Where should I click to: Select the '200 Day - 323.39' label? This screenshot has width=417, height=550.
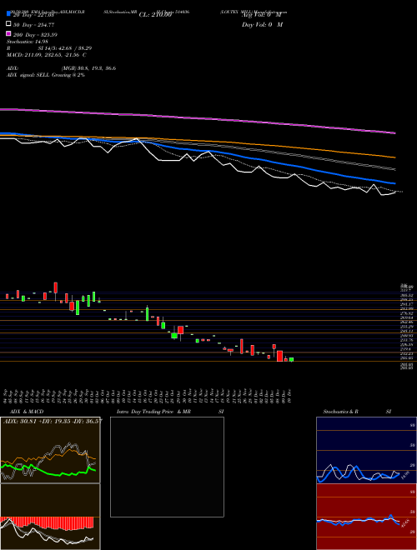click(36, 35)
